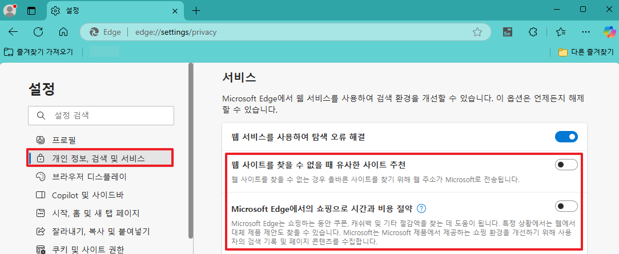Open 시작, 홈 및 새 탭 페이지 settings
Viewport: 619px width, 254px height.
click(101, 213)
